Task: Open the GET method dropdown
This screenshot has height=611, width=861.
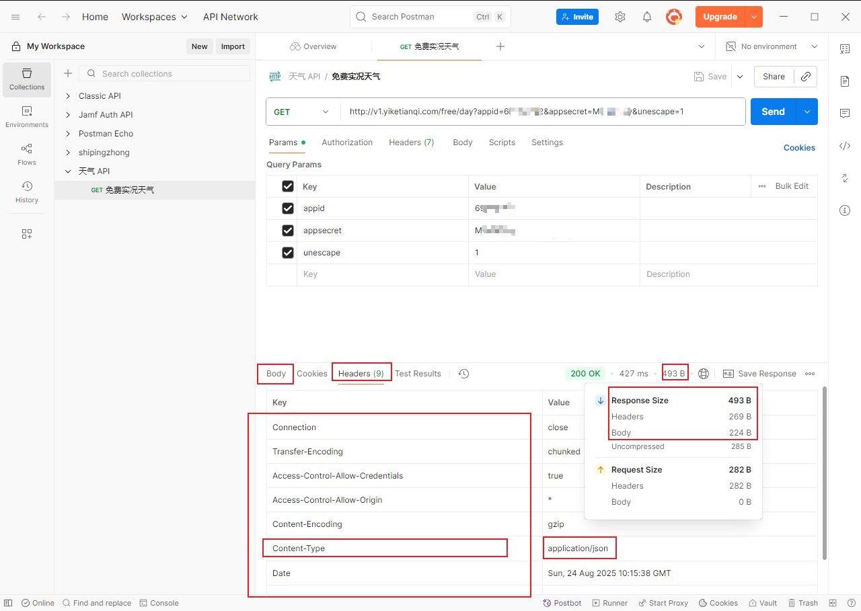Action: point(303,112)
